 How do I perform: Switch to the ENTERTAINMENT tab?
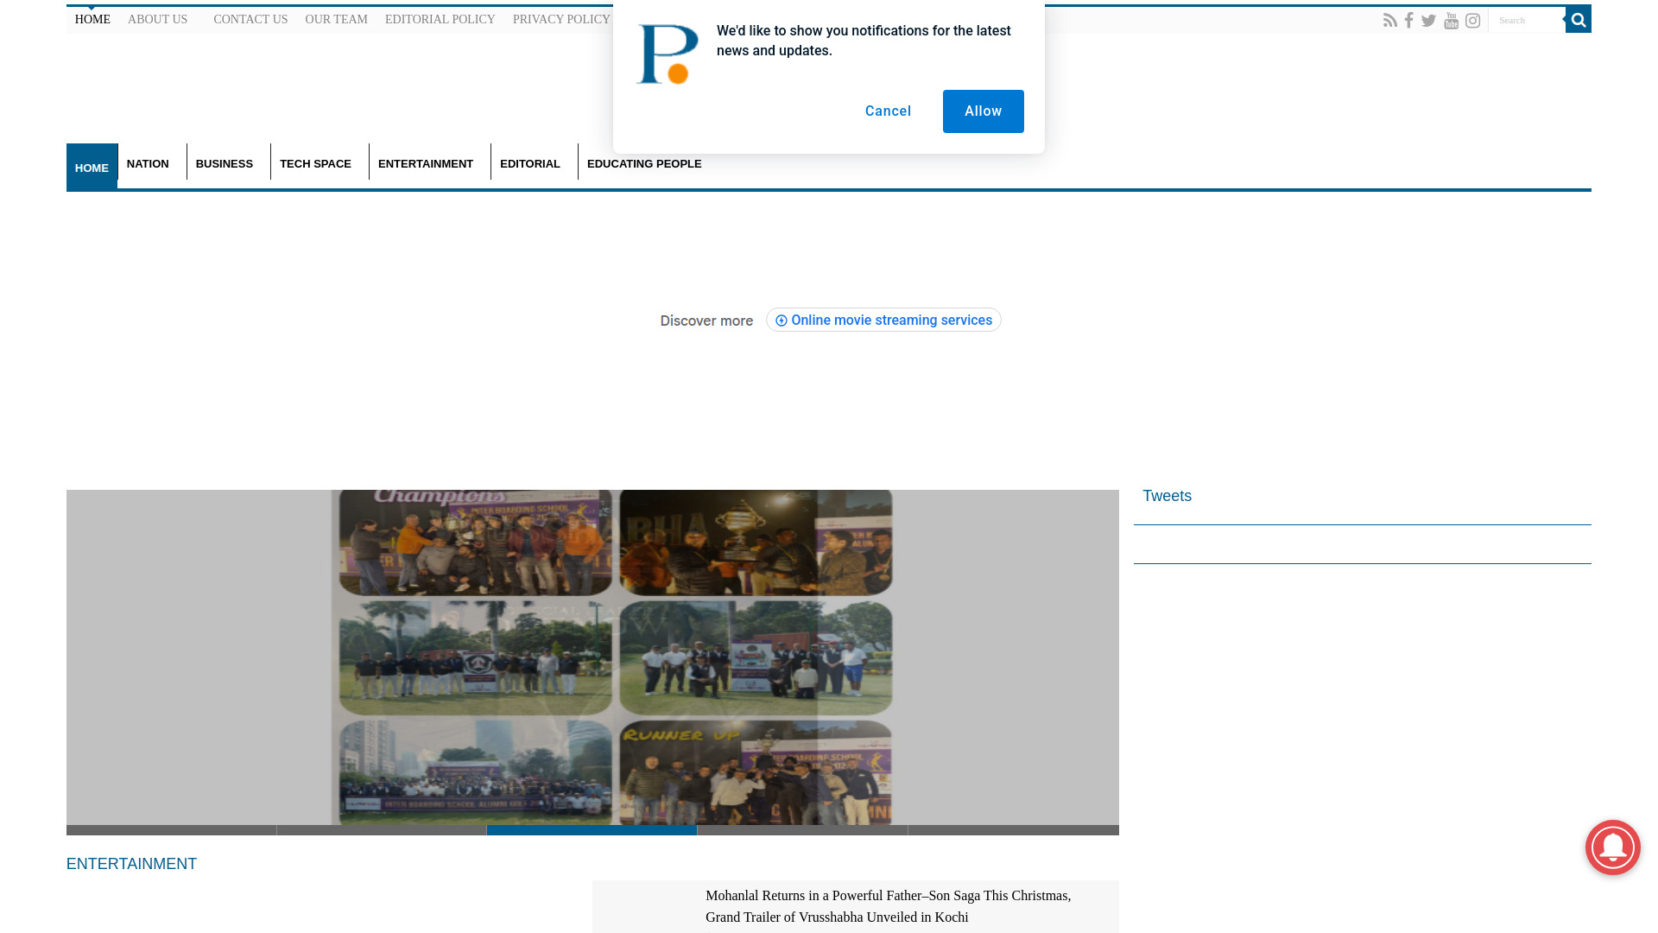pos(426,162)
